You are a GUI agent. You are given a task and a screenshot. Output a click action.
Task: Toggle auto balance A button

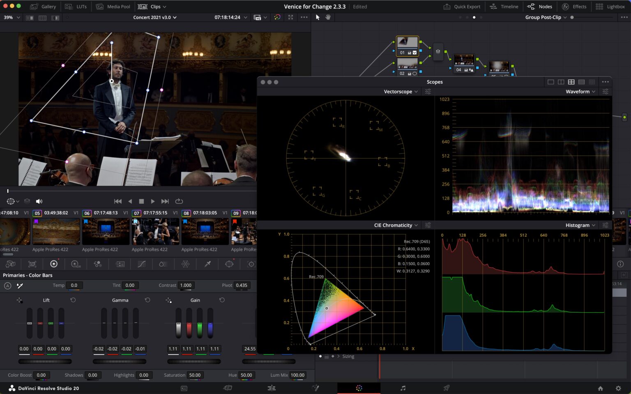pyautogui.click(x=7, y=286)
